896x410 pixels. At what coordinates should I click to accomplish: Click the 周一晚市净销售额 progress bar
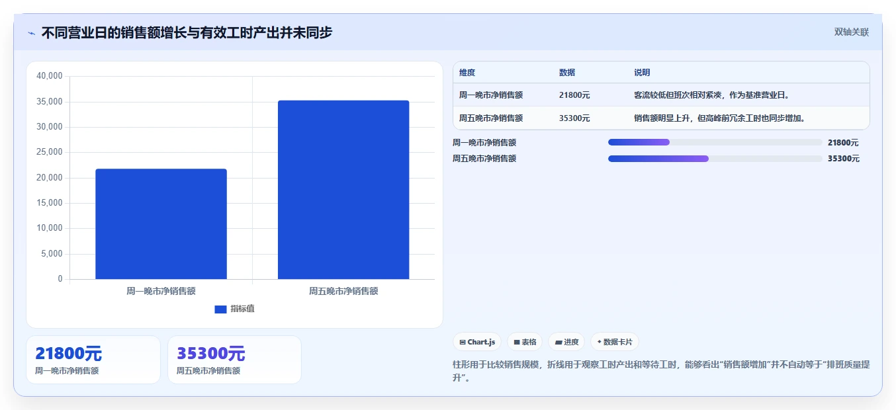point(715,142)
